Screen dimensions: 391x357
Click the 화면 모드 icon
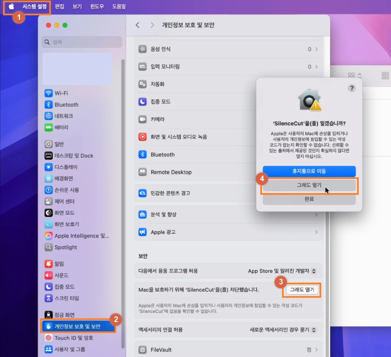pos(49,213)
